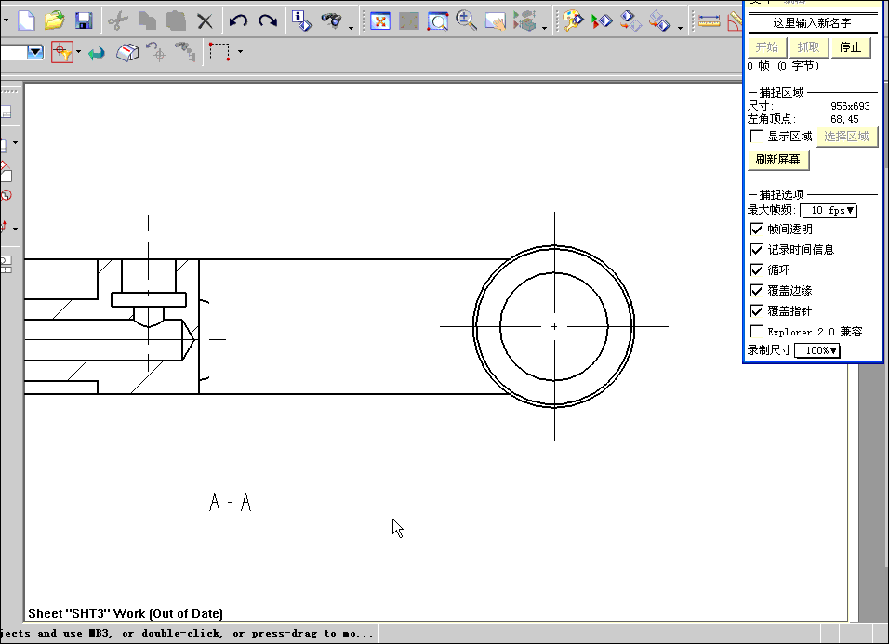Click the Edit Object Display palette icon

point(573,21)
